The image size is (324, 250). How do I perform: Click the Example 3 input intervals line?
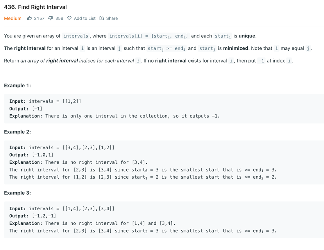(62, 208)
